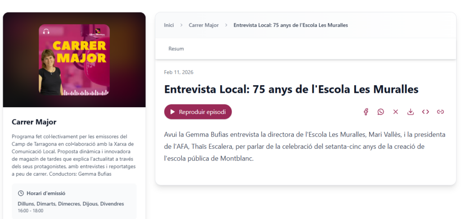Open the embed code icon
This screenshot has width=461, height=219.
(425, 112)
